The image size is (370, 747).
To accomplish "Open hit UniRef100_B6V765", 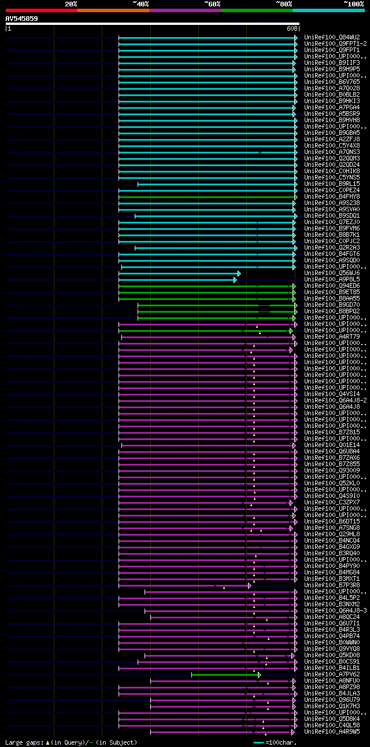I will click(332, 82).
